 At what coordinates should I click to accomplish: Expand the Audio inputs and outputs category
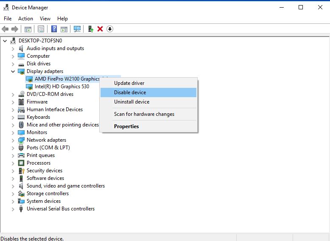[13, 49]
